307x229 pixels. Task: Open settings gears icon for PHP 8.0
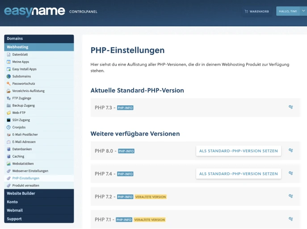click(290, 150)
